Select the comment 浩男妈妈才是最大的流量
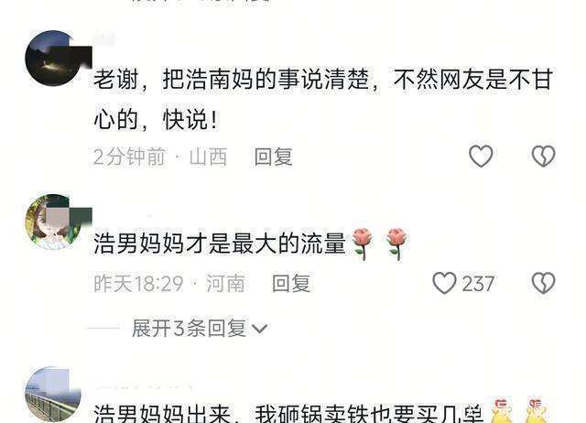This screenshot has height=423, width=586. tap(220, 244)
